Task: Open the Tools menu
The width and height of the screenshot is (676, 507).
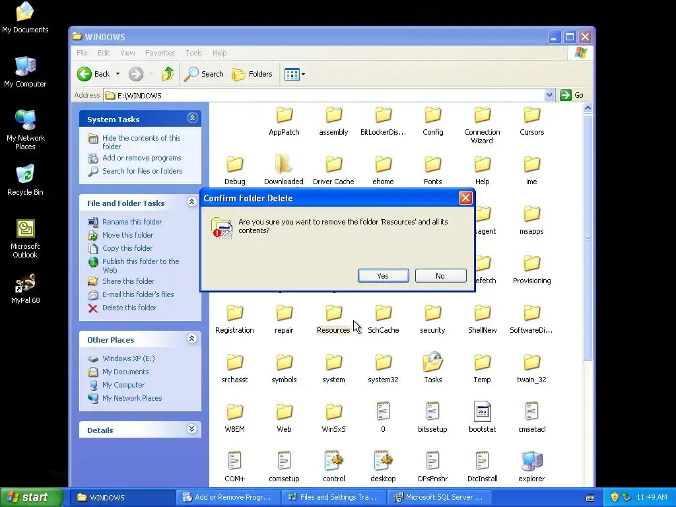Action: 193,53
